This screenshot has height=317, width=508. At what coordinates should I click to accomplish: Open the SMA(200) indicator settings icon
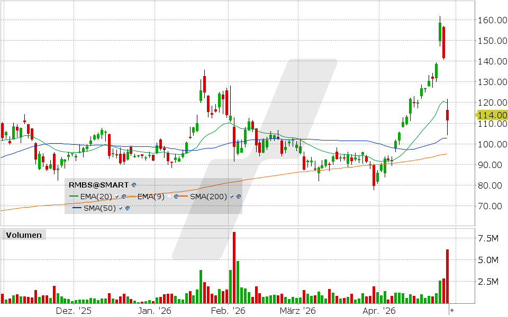click(x=239, y=197)
